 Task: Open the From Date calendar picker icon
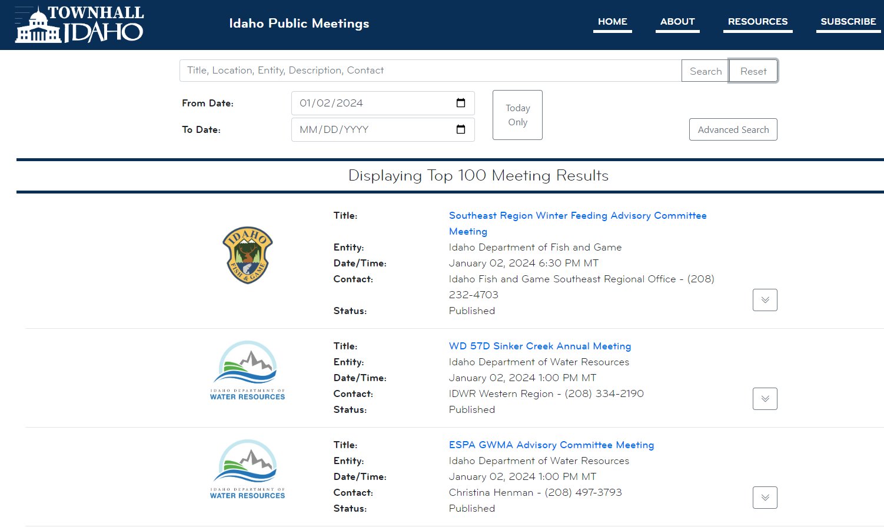(461, 103)
